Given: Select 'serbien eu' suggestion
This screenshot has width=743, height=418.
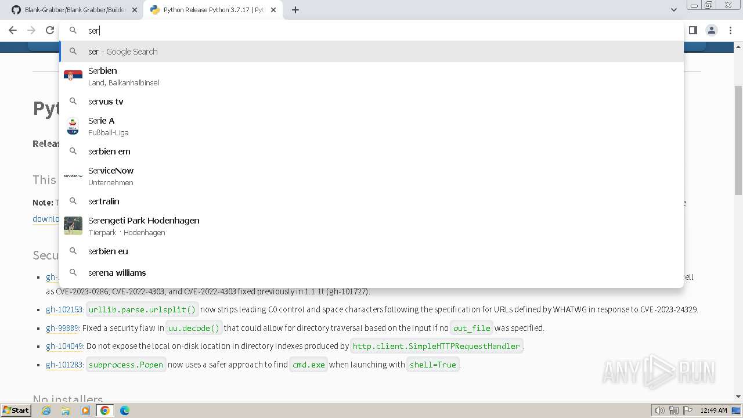Looking at the screenshot, I should pyautogui.click(x=371, y=251).
